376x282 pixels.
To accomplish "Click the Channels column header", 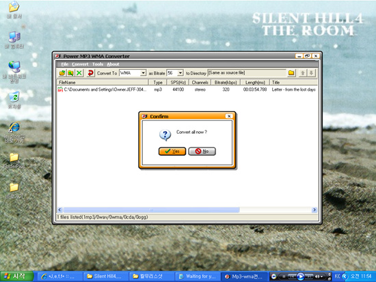I will [x=200, y=83].
